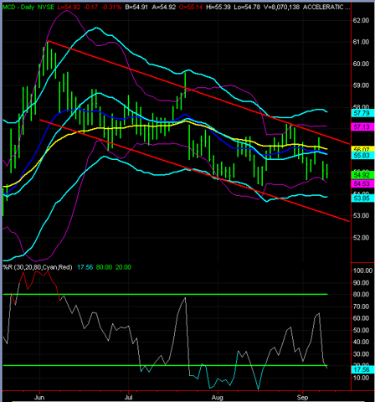Click the 17.56 %R value tag
The image size is (375, 402).
tap(362, 369)
